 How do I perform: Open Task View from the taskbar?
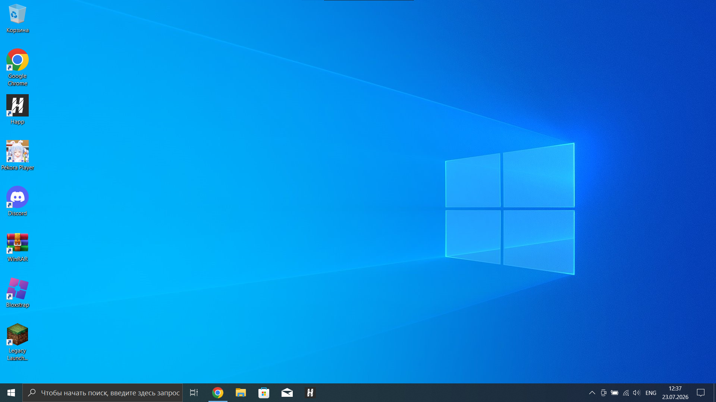click(194, 393)
